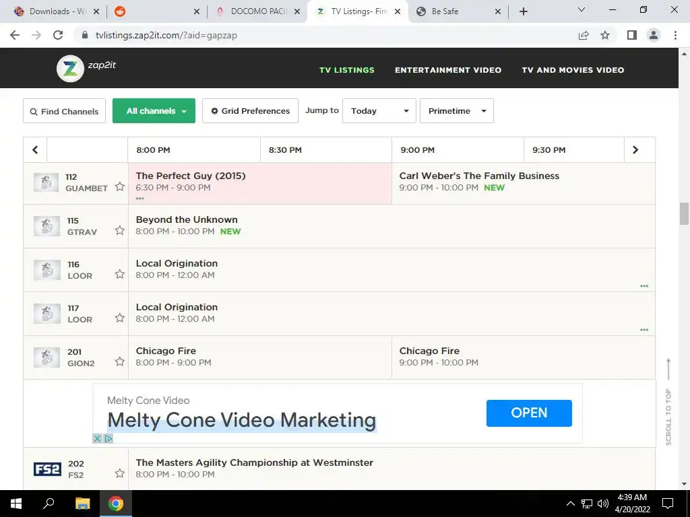The image size is (690, 517).
Task: Go to later time slots arrow
Action: pyautogui.click(x=635, y=150)
